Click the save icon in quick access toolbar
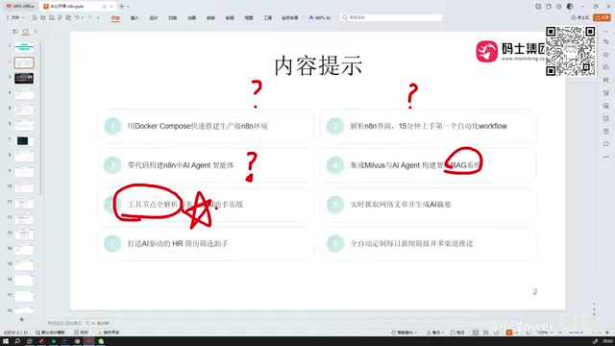 point(51,17)
